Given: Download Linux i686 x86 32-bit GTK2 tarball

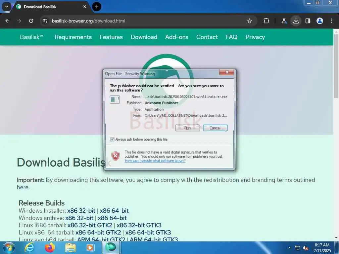Looking at the screenshot, I should pos(90,225).
